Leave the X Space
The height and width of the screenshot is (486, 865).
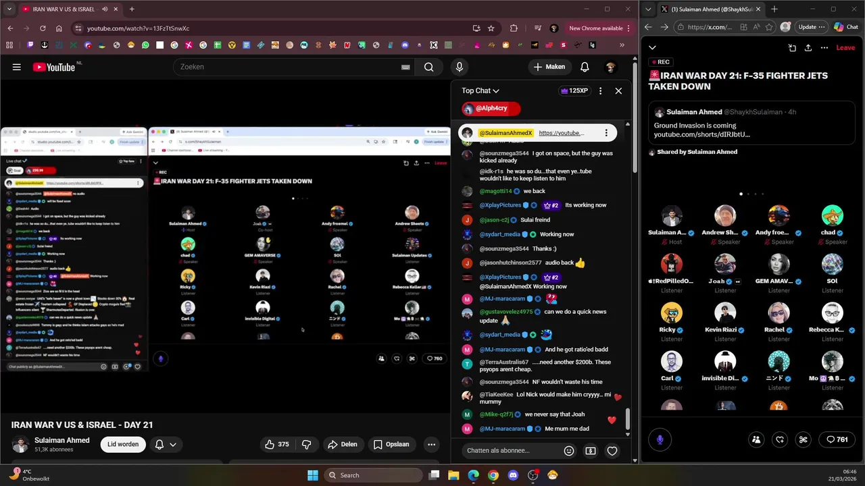tap(845, 48)
